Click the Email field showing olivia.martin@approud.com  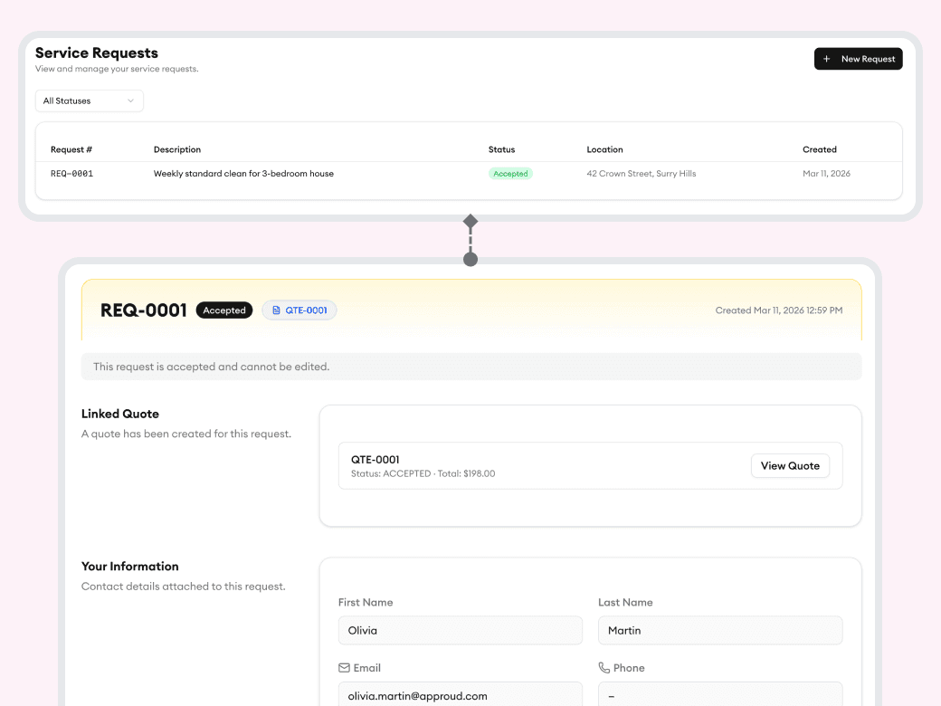(x=460, y=695)
